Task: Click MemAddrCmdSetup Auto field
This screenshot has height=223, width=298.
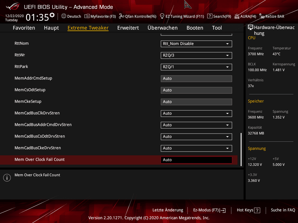Action: [x=196, y=79]
